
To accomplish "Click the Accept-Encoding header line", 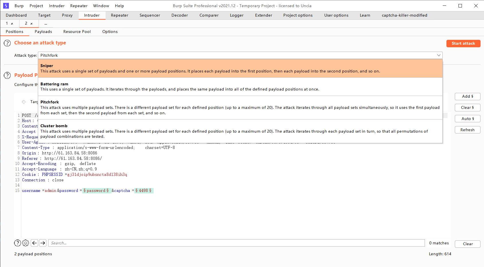I will pyautogui.click(x=59, y=164).
